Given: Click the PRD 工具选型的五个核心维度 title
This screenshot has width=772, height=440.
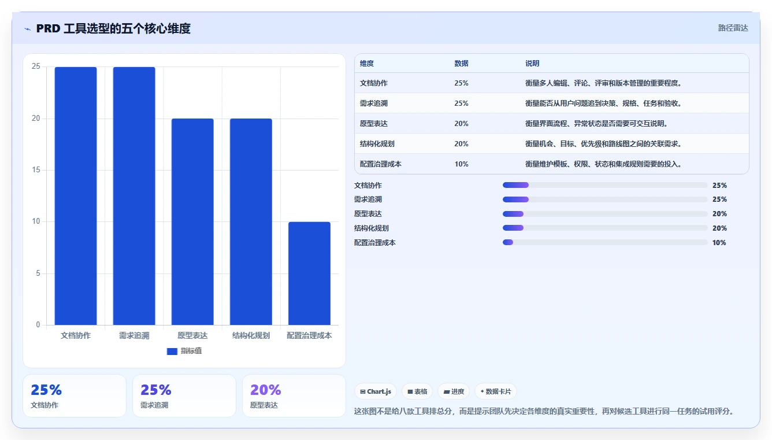Looking at the screenshot, I should point(113,28).
